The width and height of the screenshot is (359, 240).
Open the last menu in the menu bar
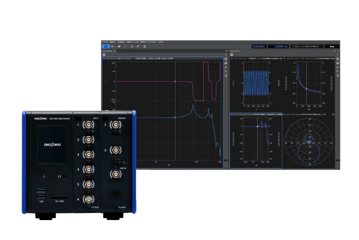point(161,42)
